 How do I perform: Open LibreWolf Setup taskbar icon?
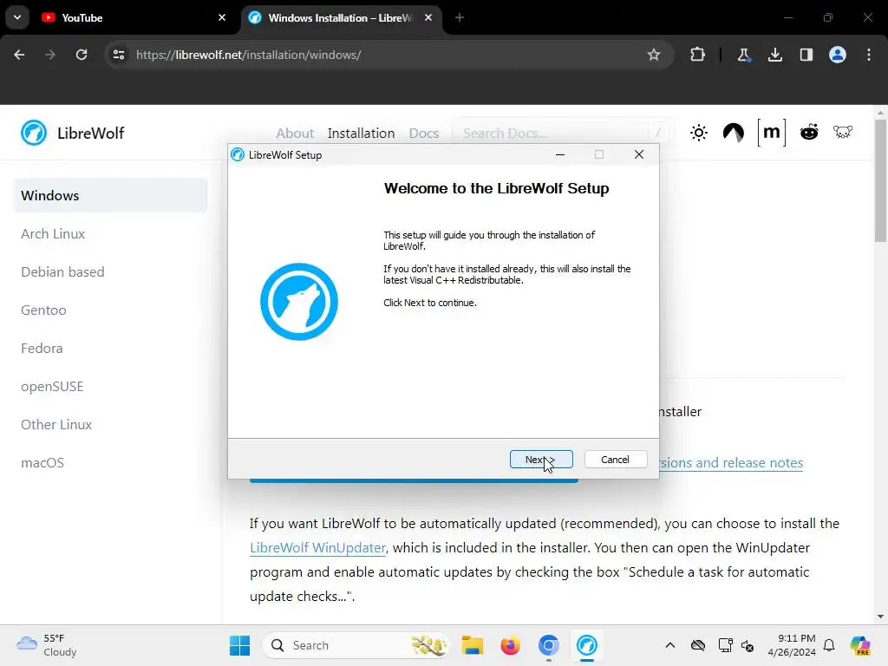pyautogui.click(x=587, y=645)
